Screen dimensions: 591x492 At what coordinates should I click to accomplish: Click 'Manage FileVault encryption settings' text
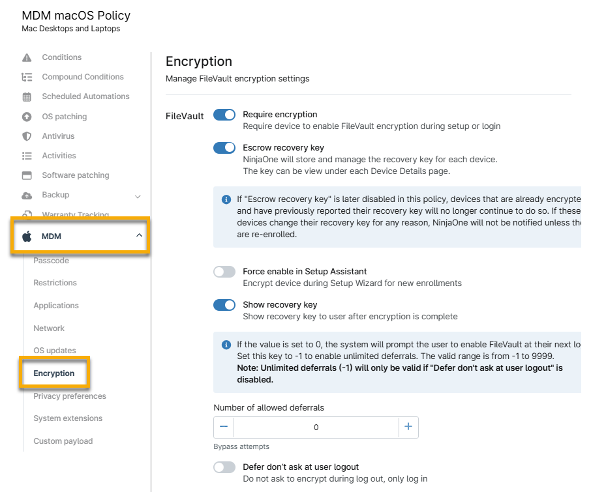(237, 79)
